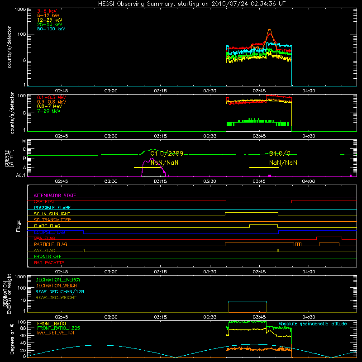Pick the AAZ_FLAG label
Image resolution: width=362 pixels, height=362 pixels.
click(x=44, y=250)
